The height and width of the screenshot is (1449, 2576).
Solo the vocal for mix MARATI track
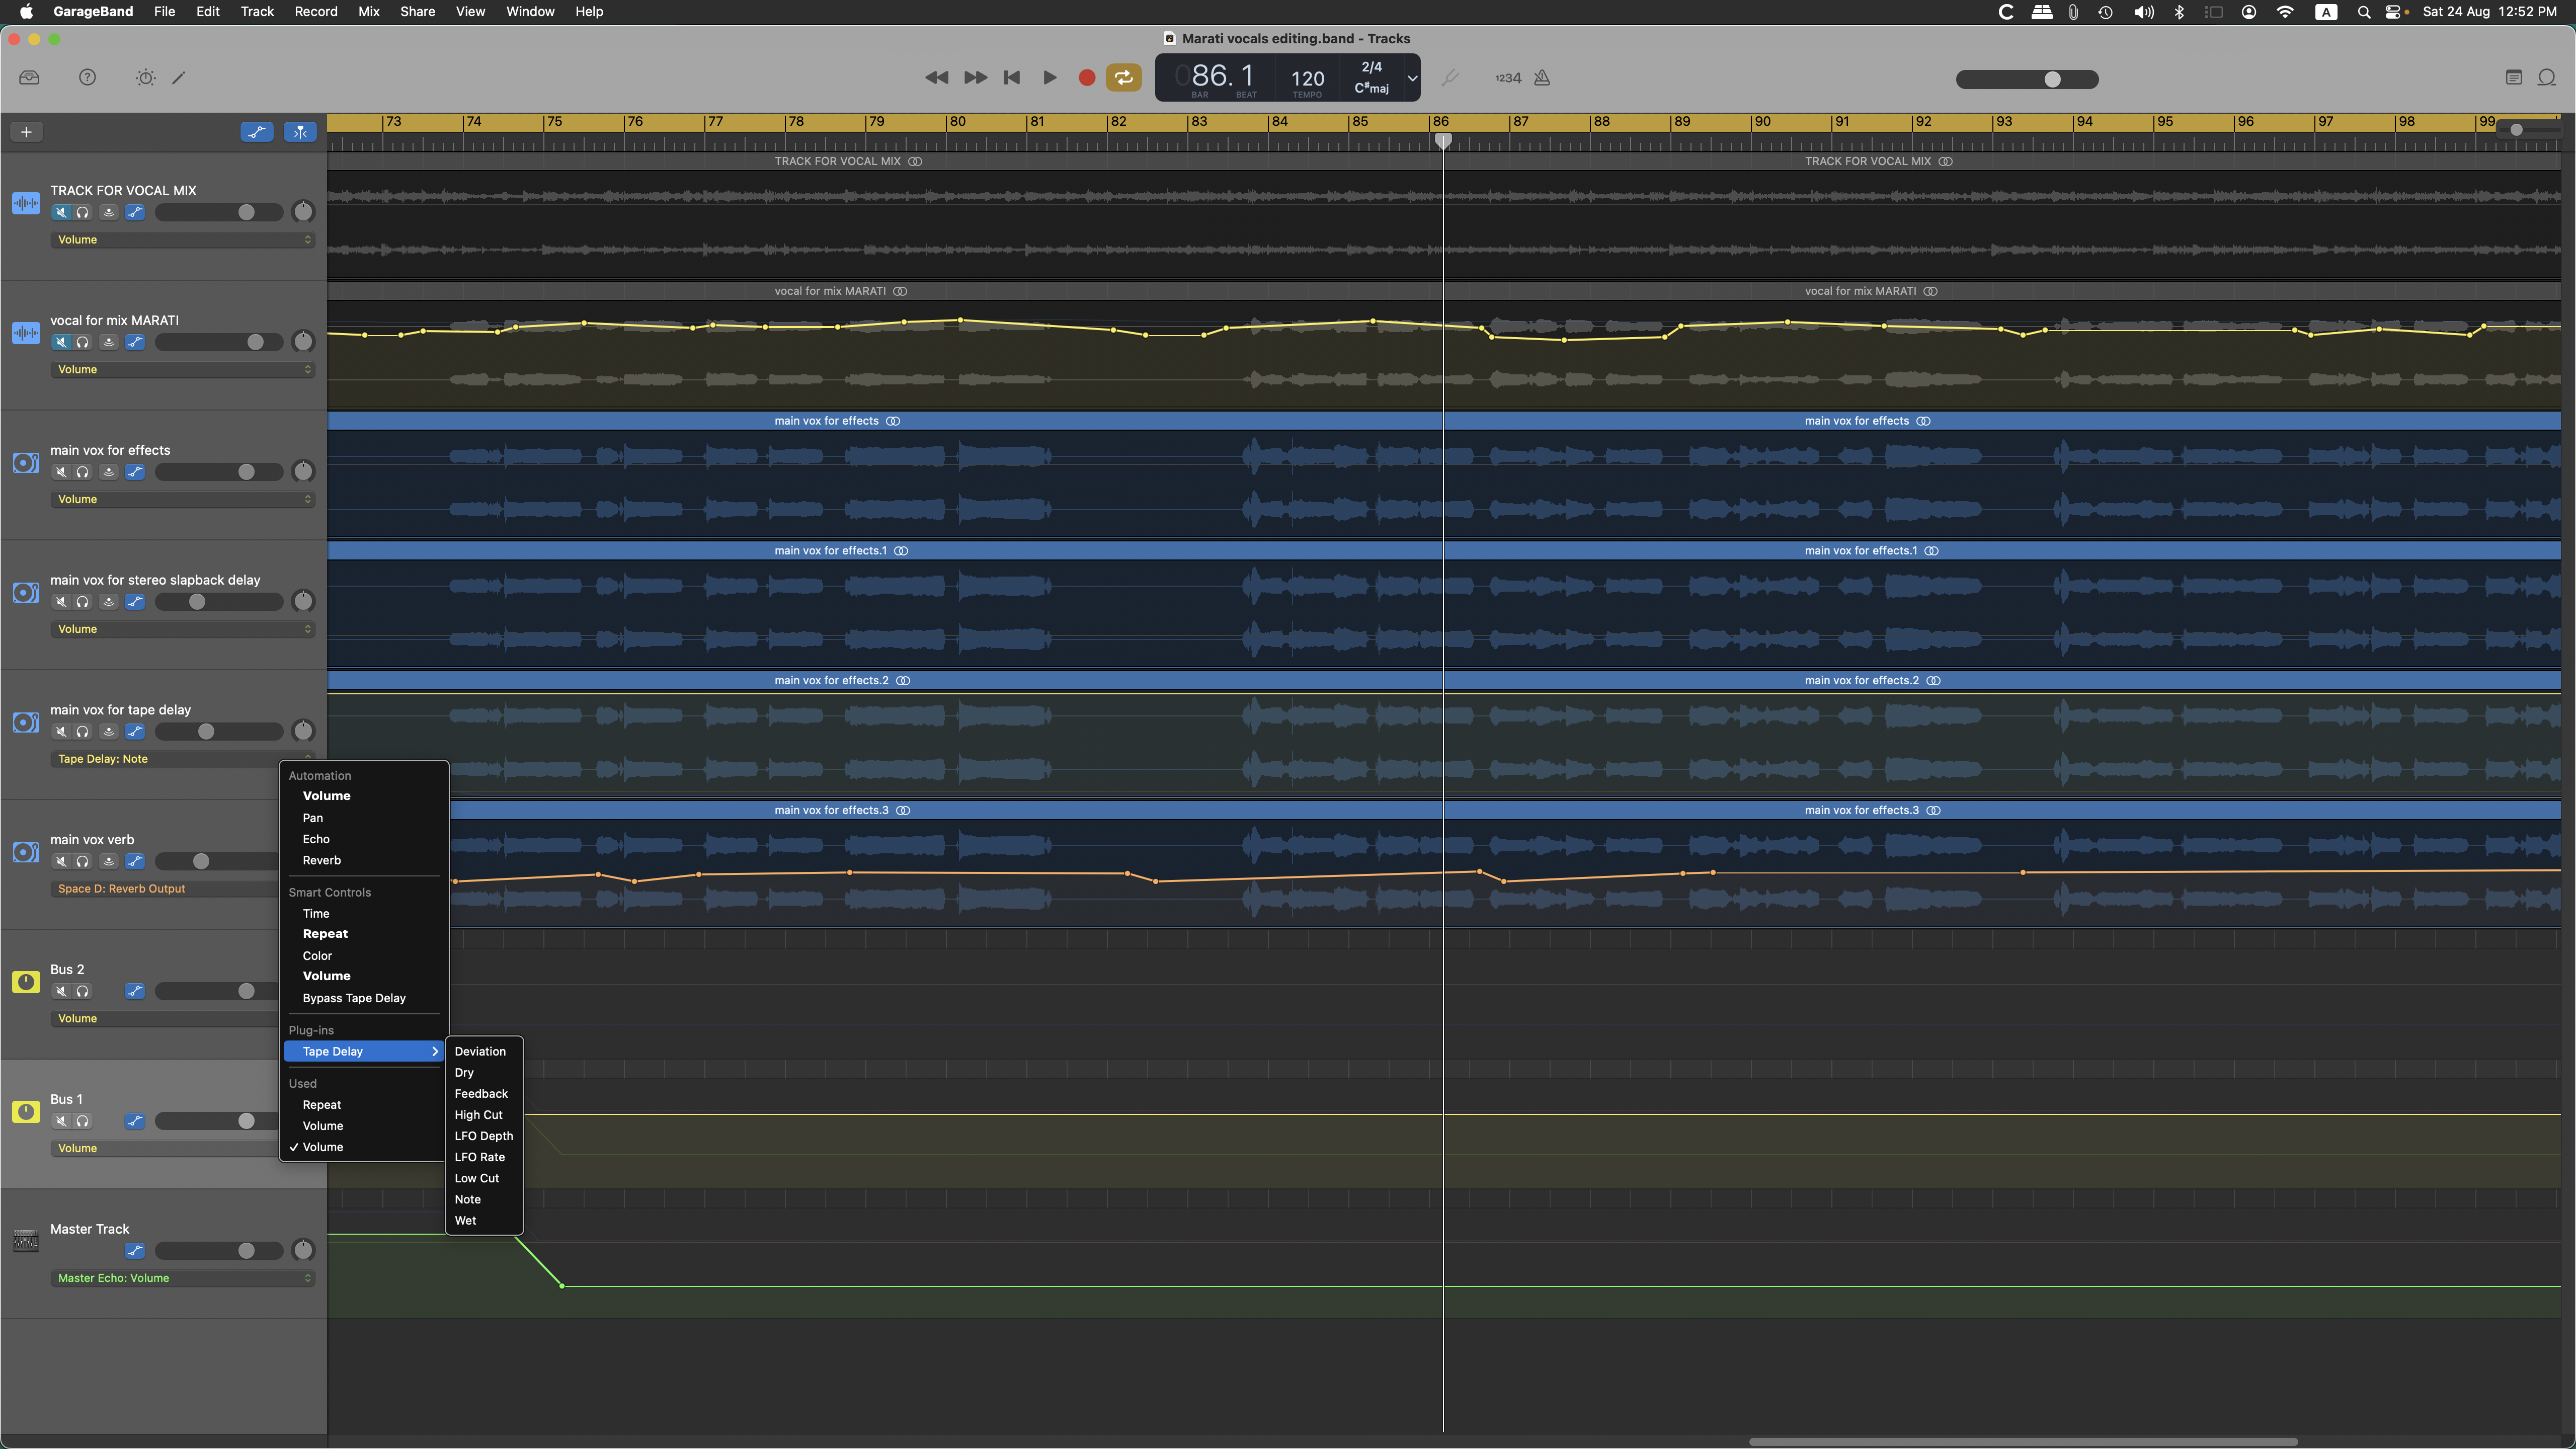tap(83, 342)
